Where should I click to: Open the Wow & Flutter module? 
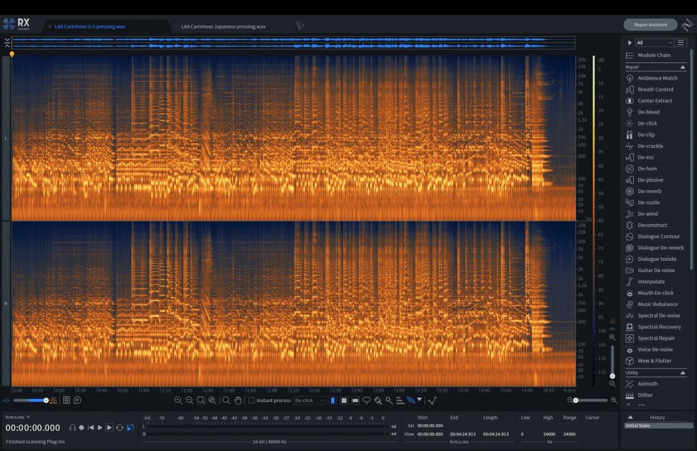coord(654,361)
